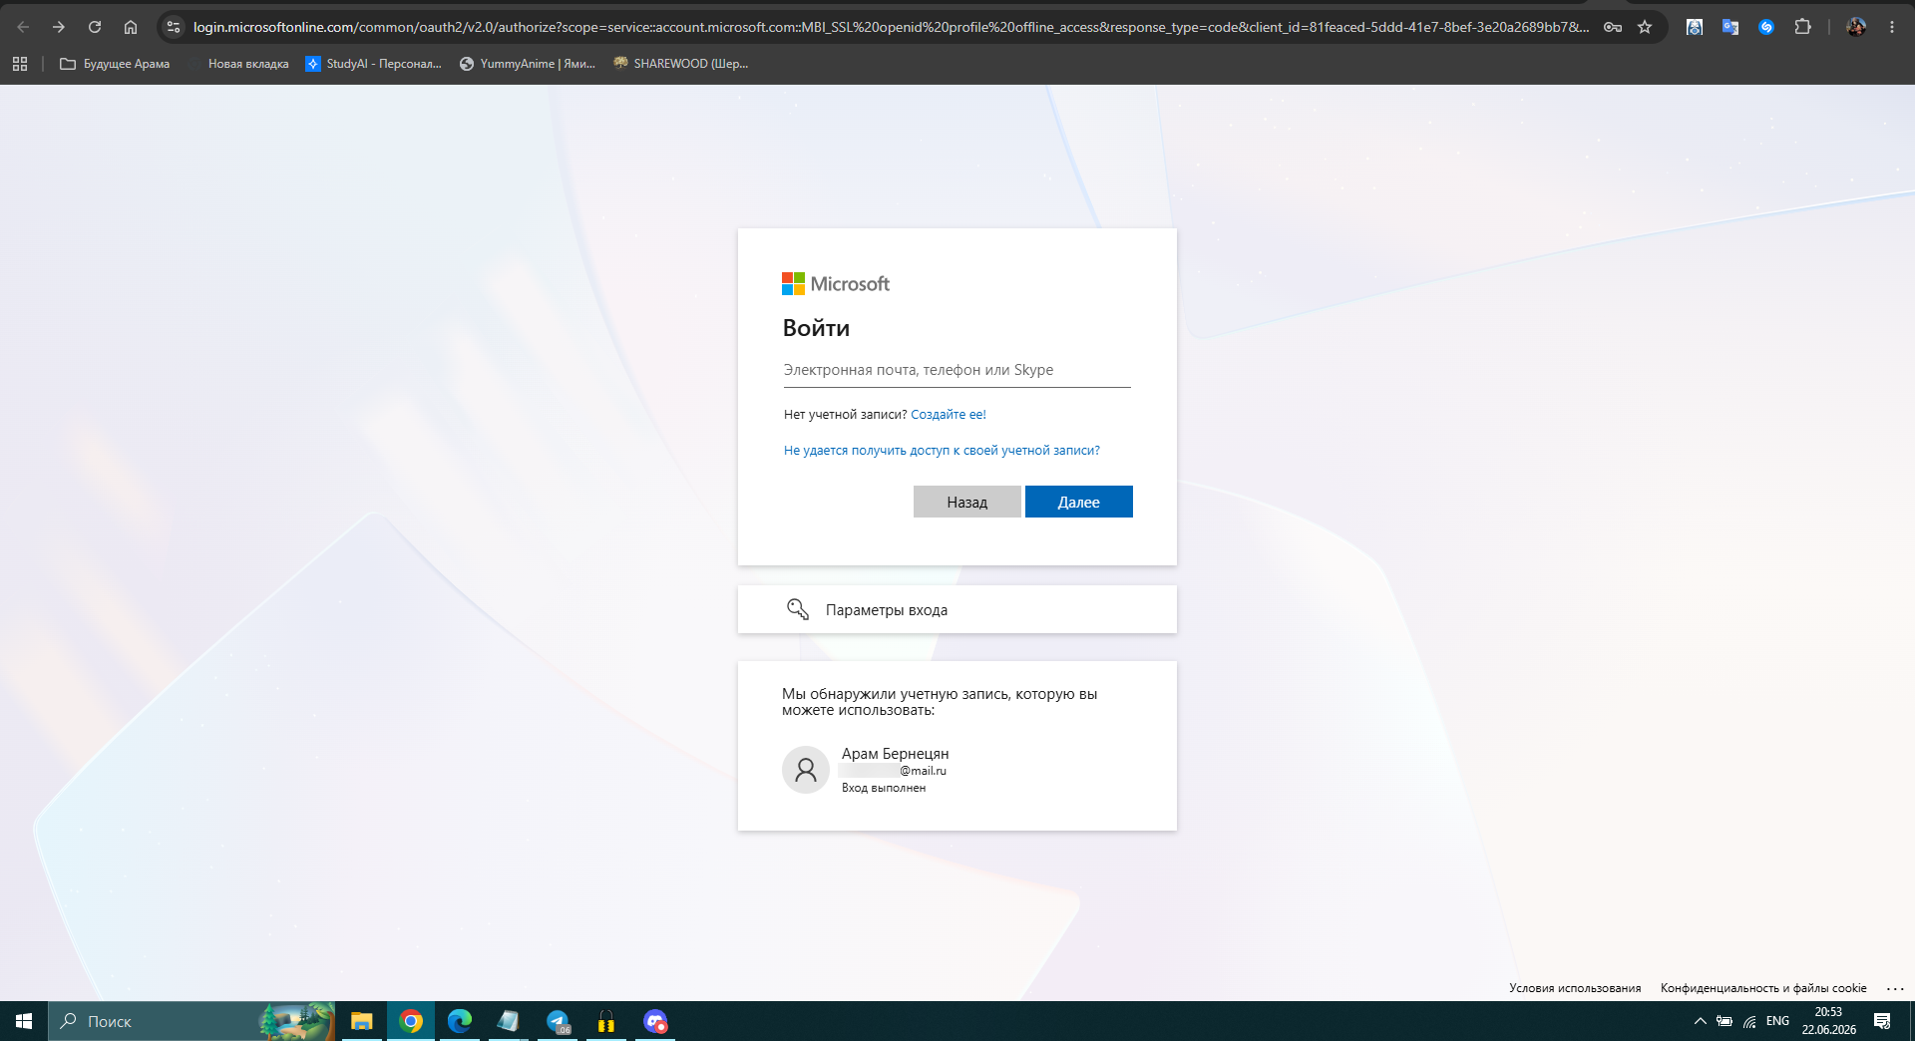Open the blue circular extension icon
The width and height of the screenshot is (1915, 1041).
[x=1766, y=27]
